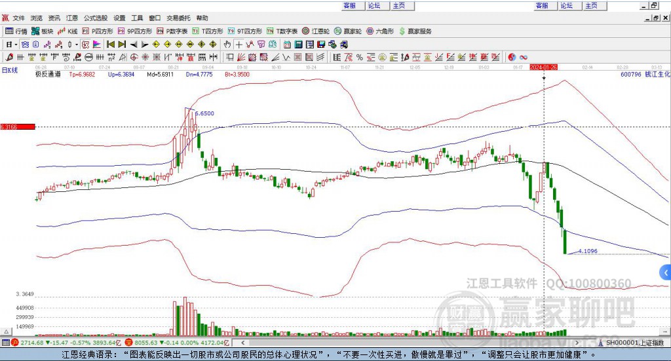Open the 板块 sector view
Viewport: 671px width, 361px height.
[x=42, y=31]
